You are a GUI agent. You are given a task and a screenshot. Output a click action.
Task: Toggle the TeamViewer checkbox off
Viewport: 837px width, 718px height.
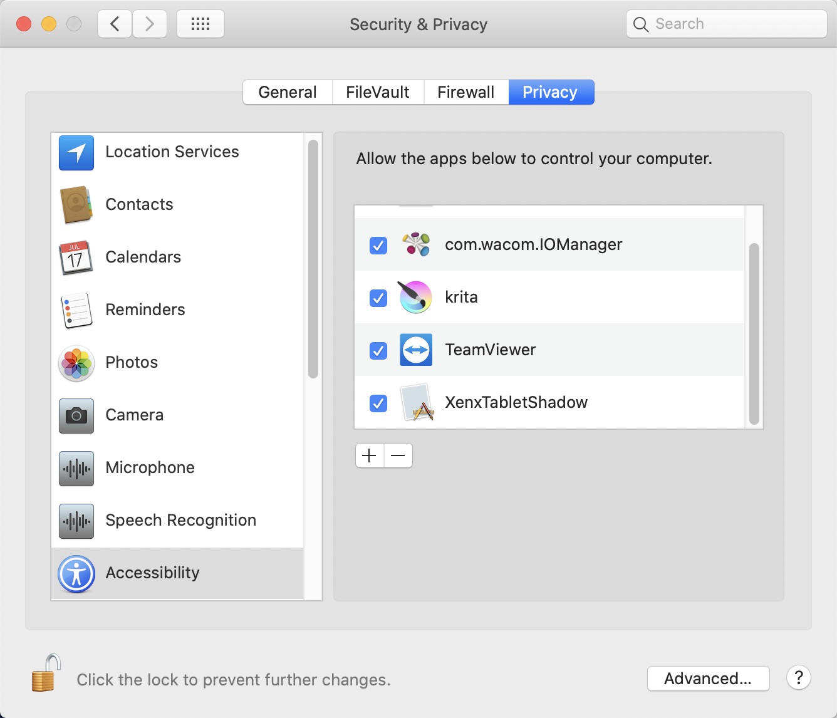coord(378,350)
